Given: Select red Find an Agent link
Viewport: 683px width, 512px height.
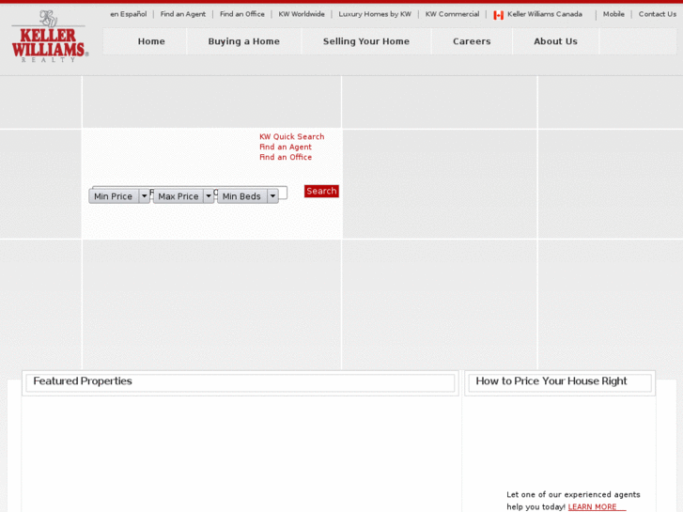Looking at the screenshot, I should pos(286,147).
